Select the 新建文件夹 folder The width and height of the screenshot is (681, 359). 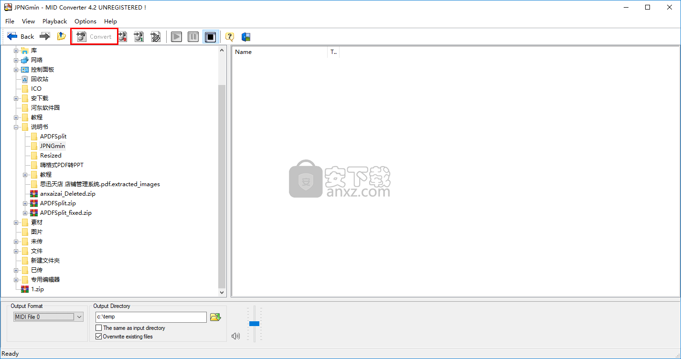pos(45,261)
